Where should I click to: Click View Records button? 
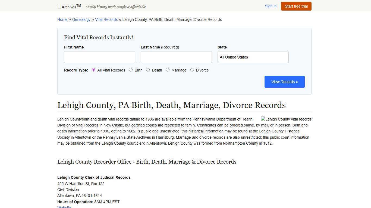click(284, 82)
